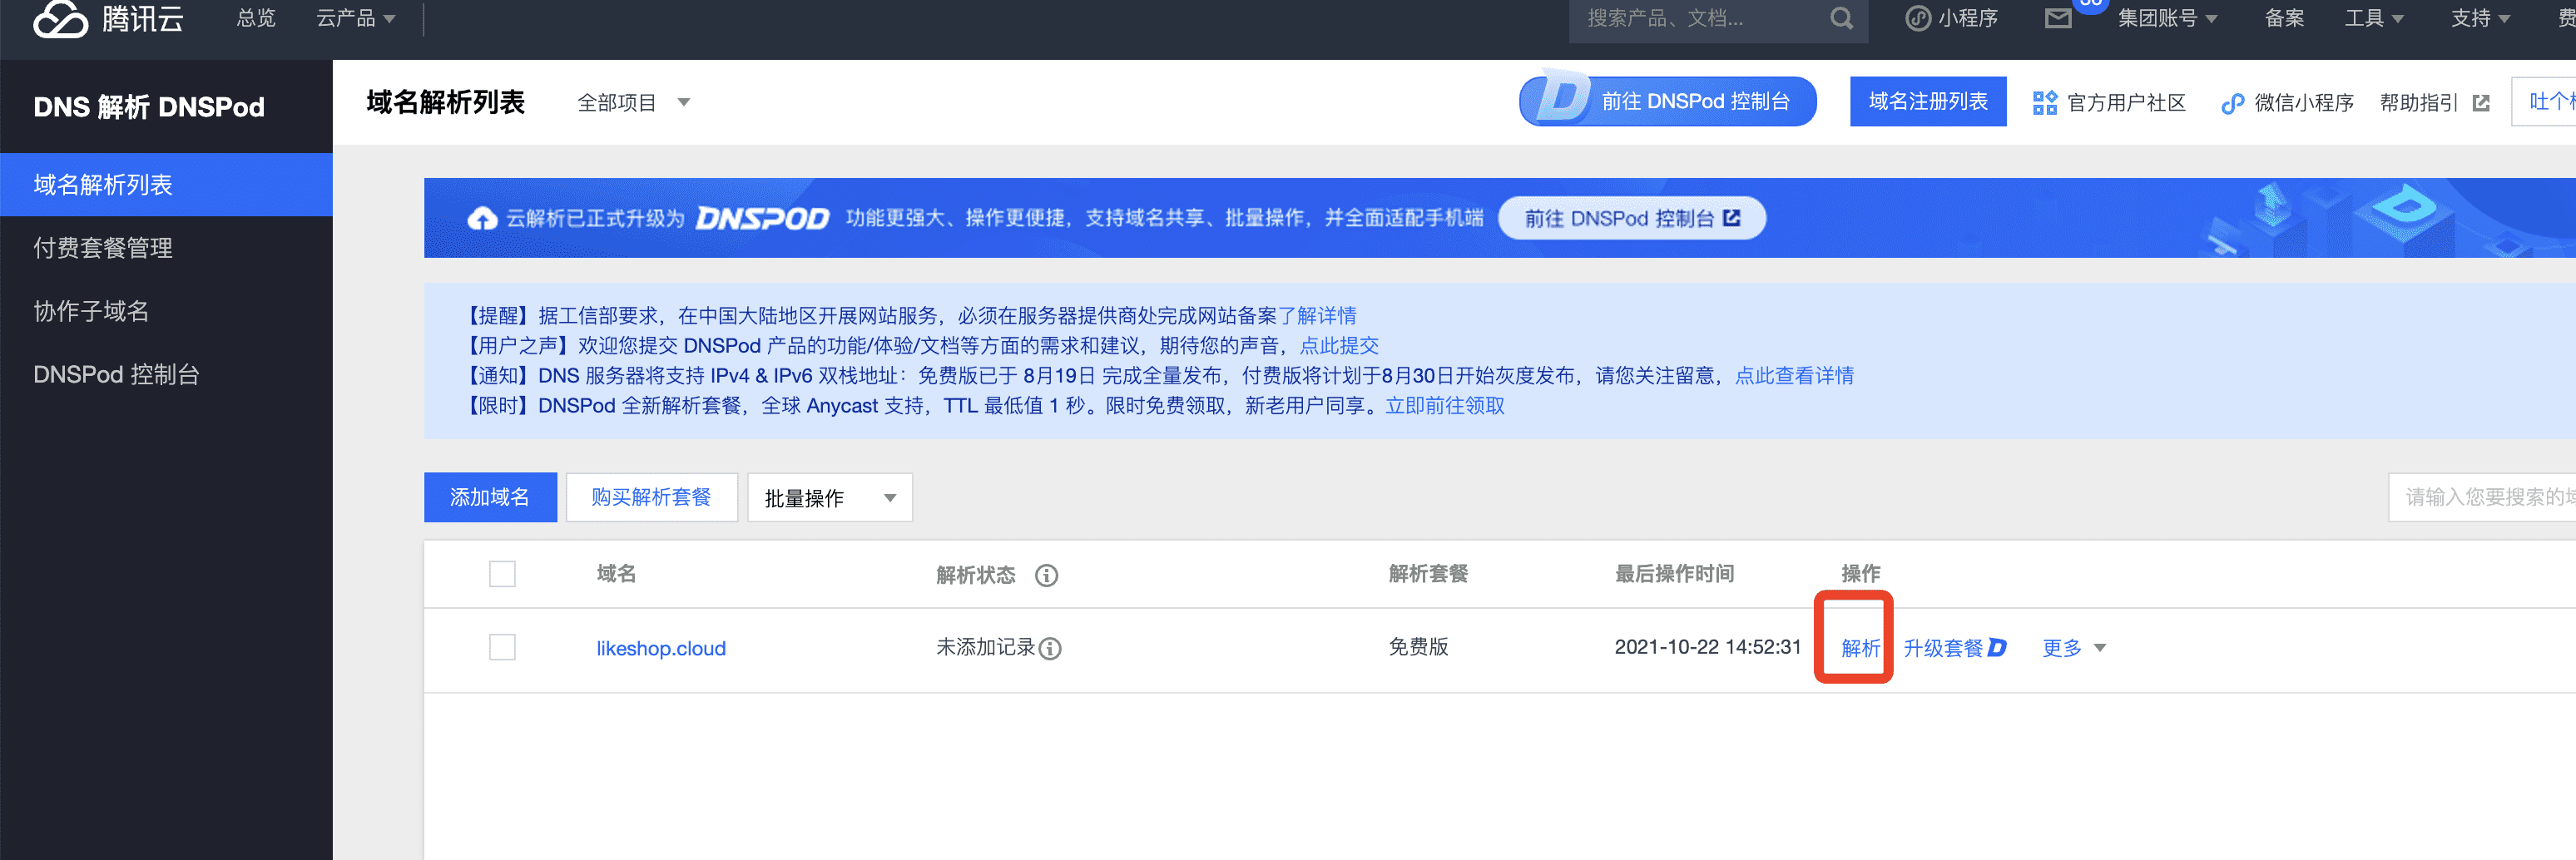This screenshot has width=2576, height=860.
Task: Click info icon beside 未添加记录
Action: [x=1050, y=649]
